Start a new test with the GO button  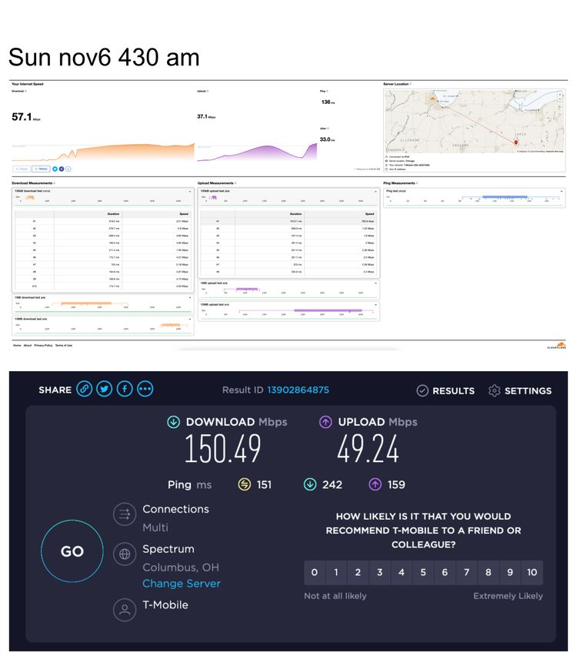tap(72, 551)
